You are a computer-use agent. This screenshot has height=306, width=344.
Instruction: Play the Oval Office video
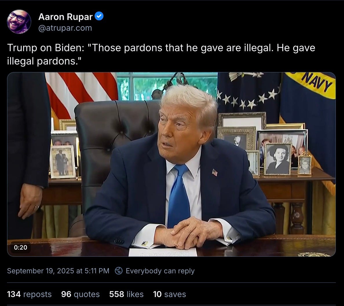[x=171, y=164]
